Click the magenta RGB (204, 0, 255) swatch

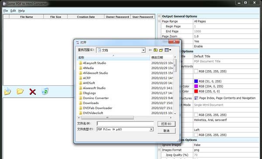(x=196, y=86)
